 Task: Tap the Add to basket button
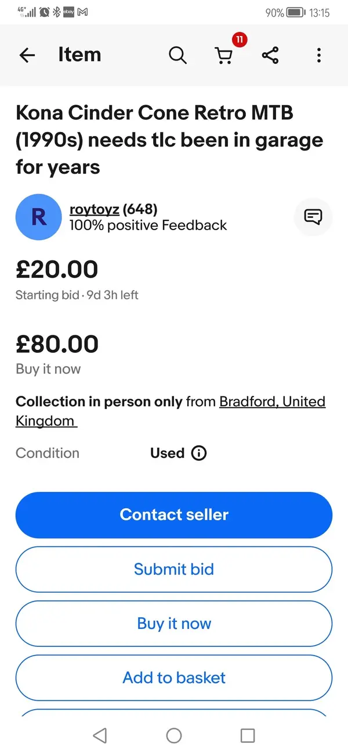pos(174,678)
